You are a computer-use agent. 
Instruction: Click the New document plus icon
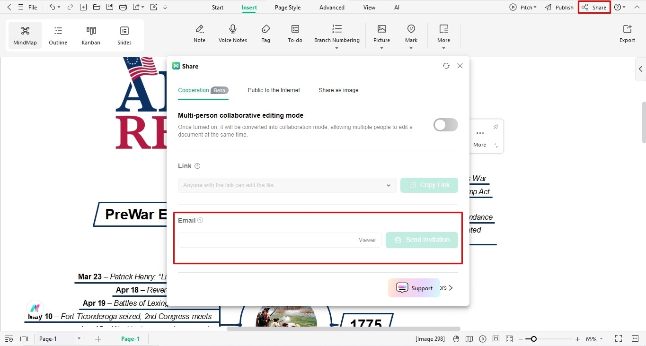click(83, 7)
